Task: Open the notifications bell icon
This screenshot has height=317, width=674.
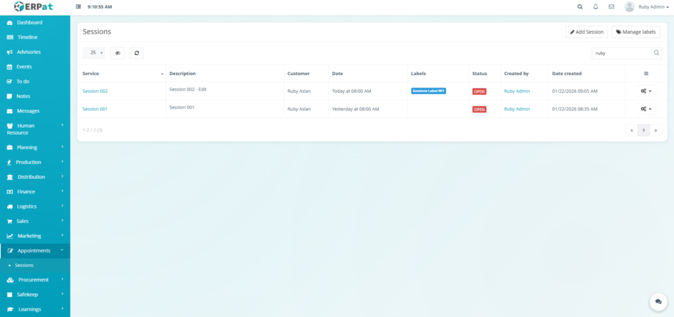Action: click(x=596, y=7)
